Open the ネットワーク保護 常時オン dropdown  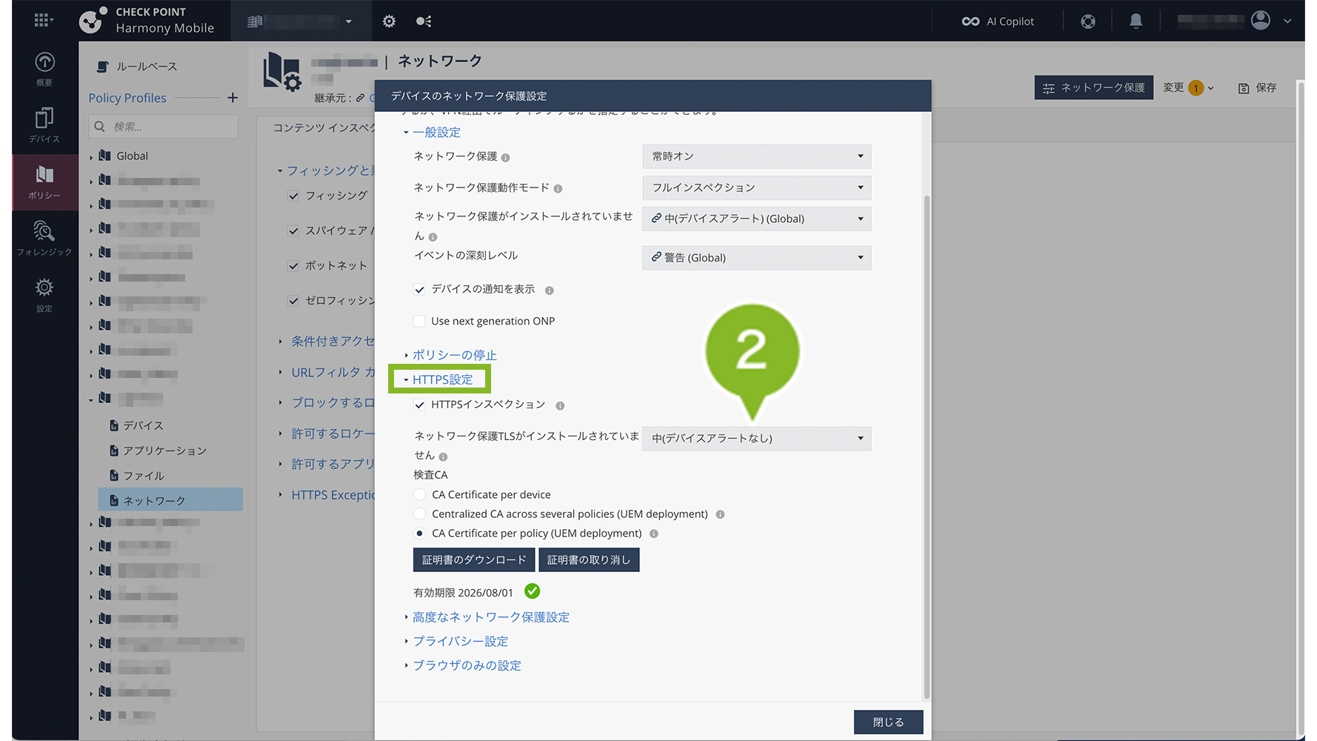coord(756,156)
